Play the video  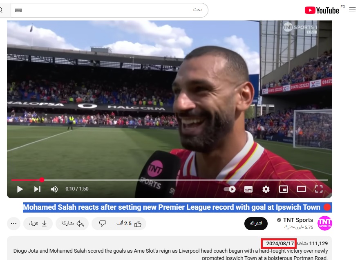point(20,189)
